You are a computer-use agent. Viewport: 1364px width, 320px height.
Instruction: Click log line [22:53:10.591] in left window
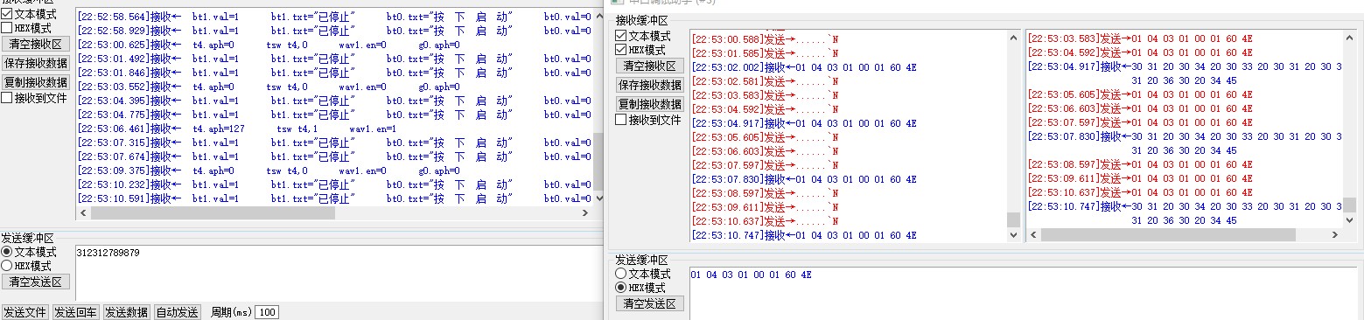334,198
